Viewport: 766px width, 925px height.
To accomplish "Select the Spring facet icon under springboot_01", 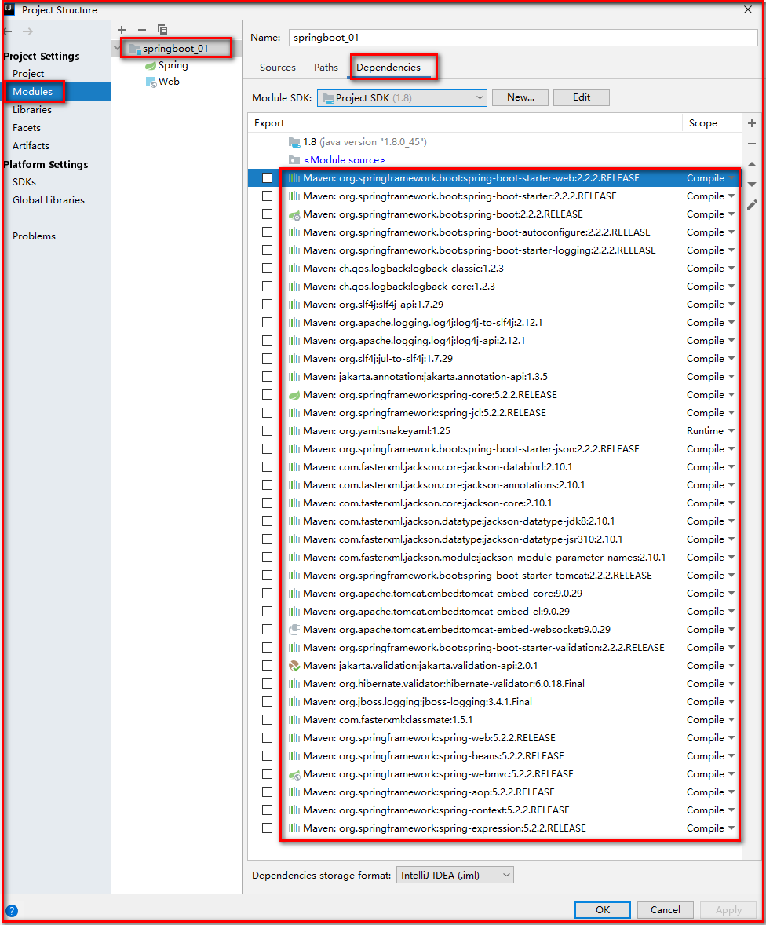I will click(x=149, y=65).
